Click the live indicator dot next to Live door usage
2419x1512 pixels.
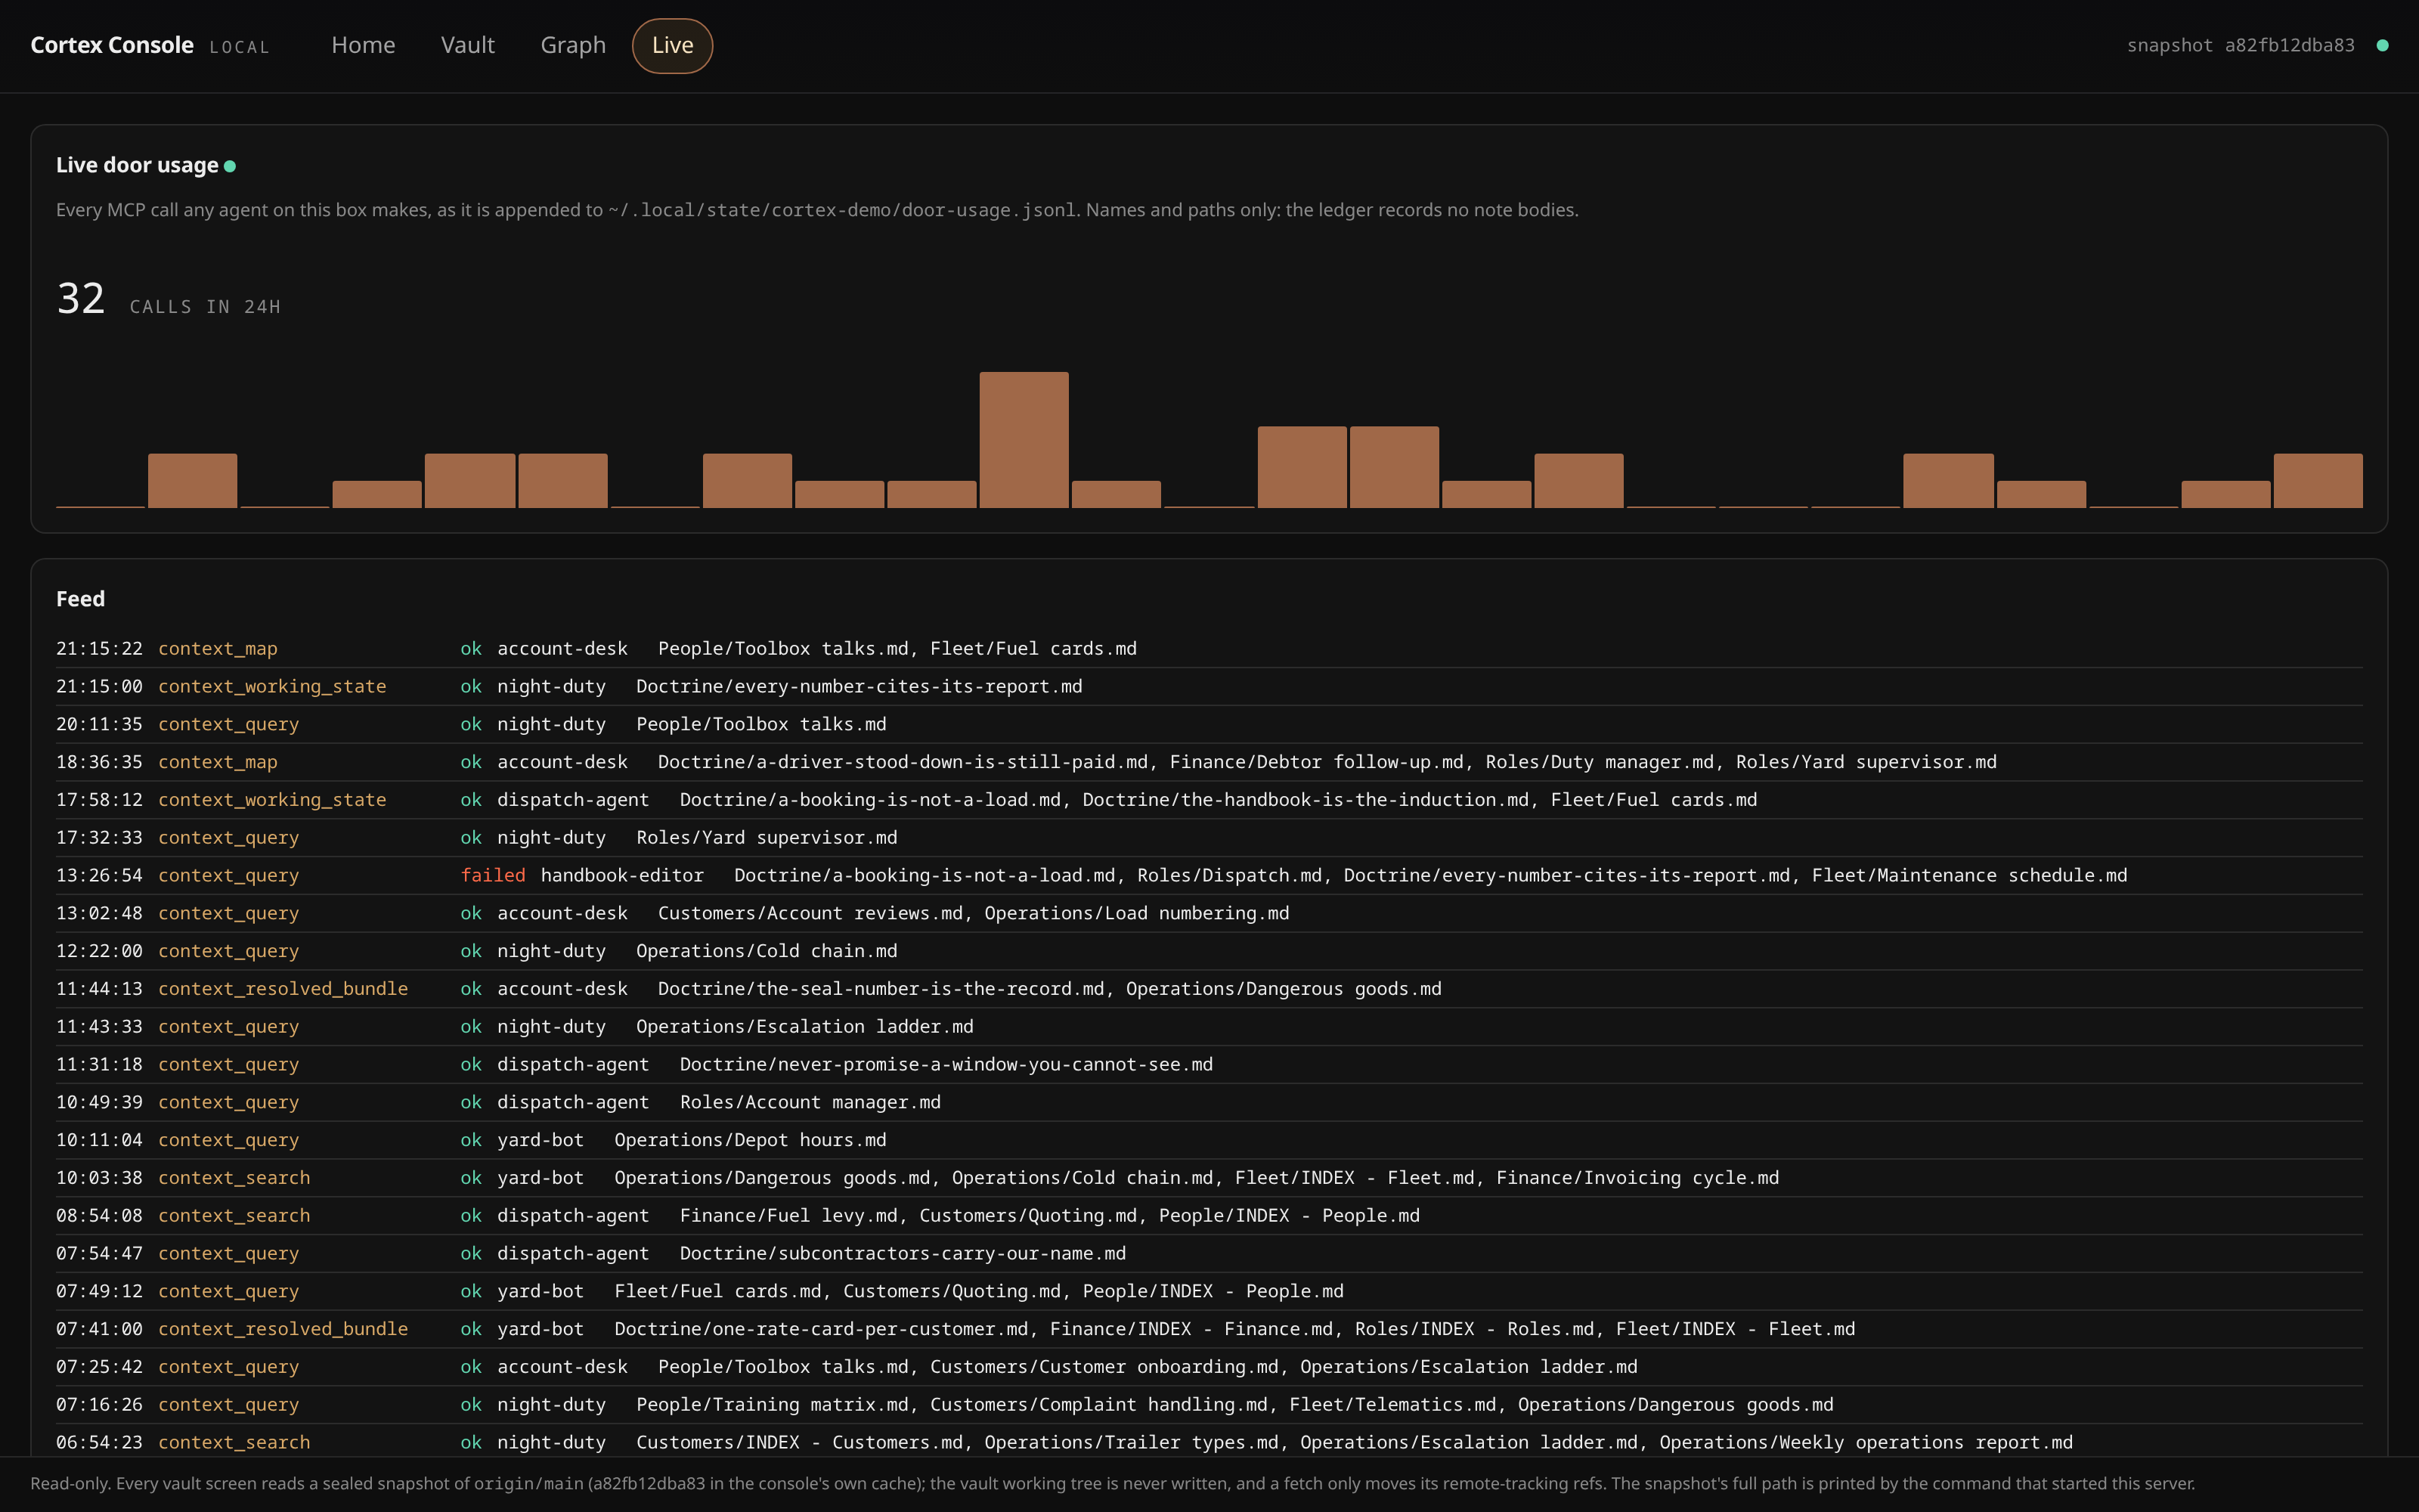[x=230, y=166]
